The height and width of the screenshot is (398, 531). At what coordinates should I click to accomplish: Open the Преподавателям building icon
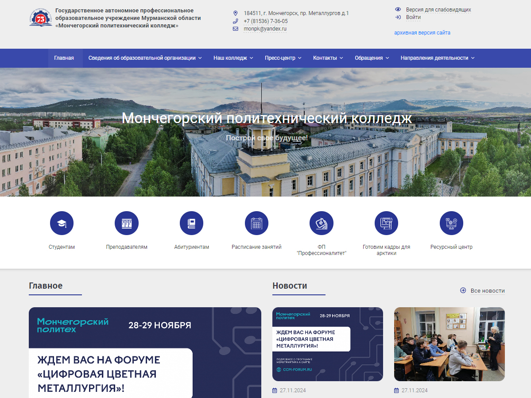pyautogui.click(x=126, y=223)
